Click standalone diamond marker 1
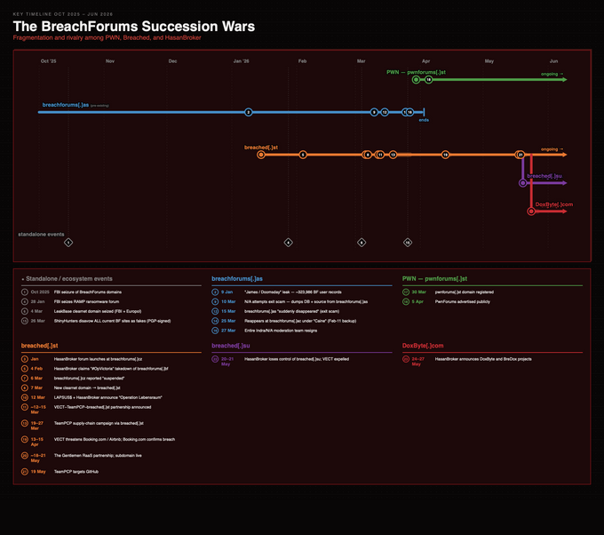Screen dimensions: 604x535 (x=68, y=243)
